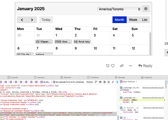Reply to the post
Image resolution: width=168 pixels, height=120 pixels.
pos(145,66)
